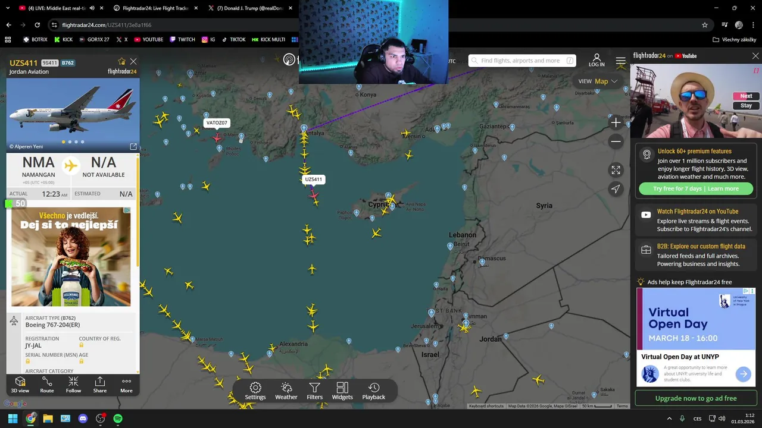
Task: Add UZS411 to favorites star
Action: point(122,62)
